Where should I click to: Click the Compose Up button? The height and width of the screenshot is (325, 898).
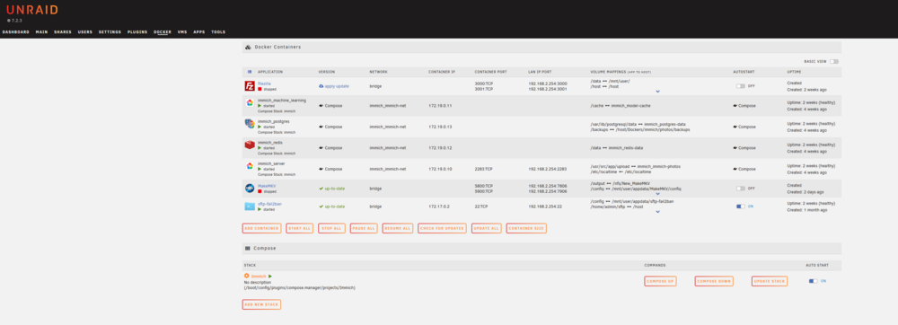(x=660, y=281)
